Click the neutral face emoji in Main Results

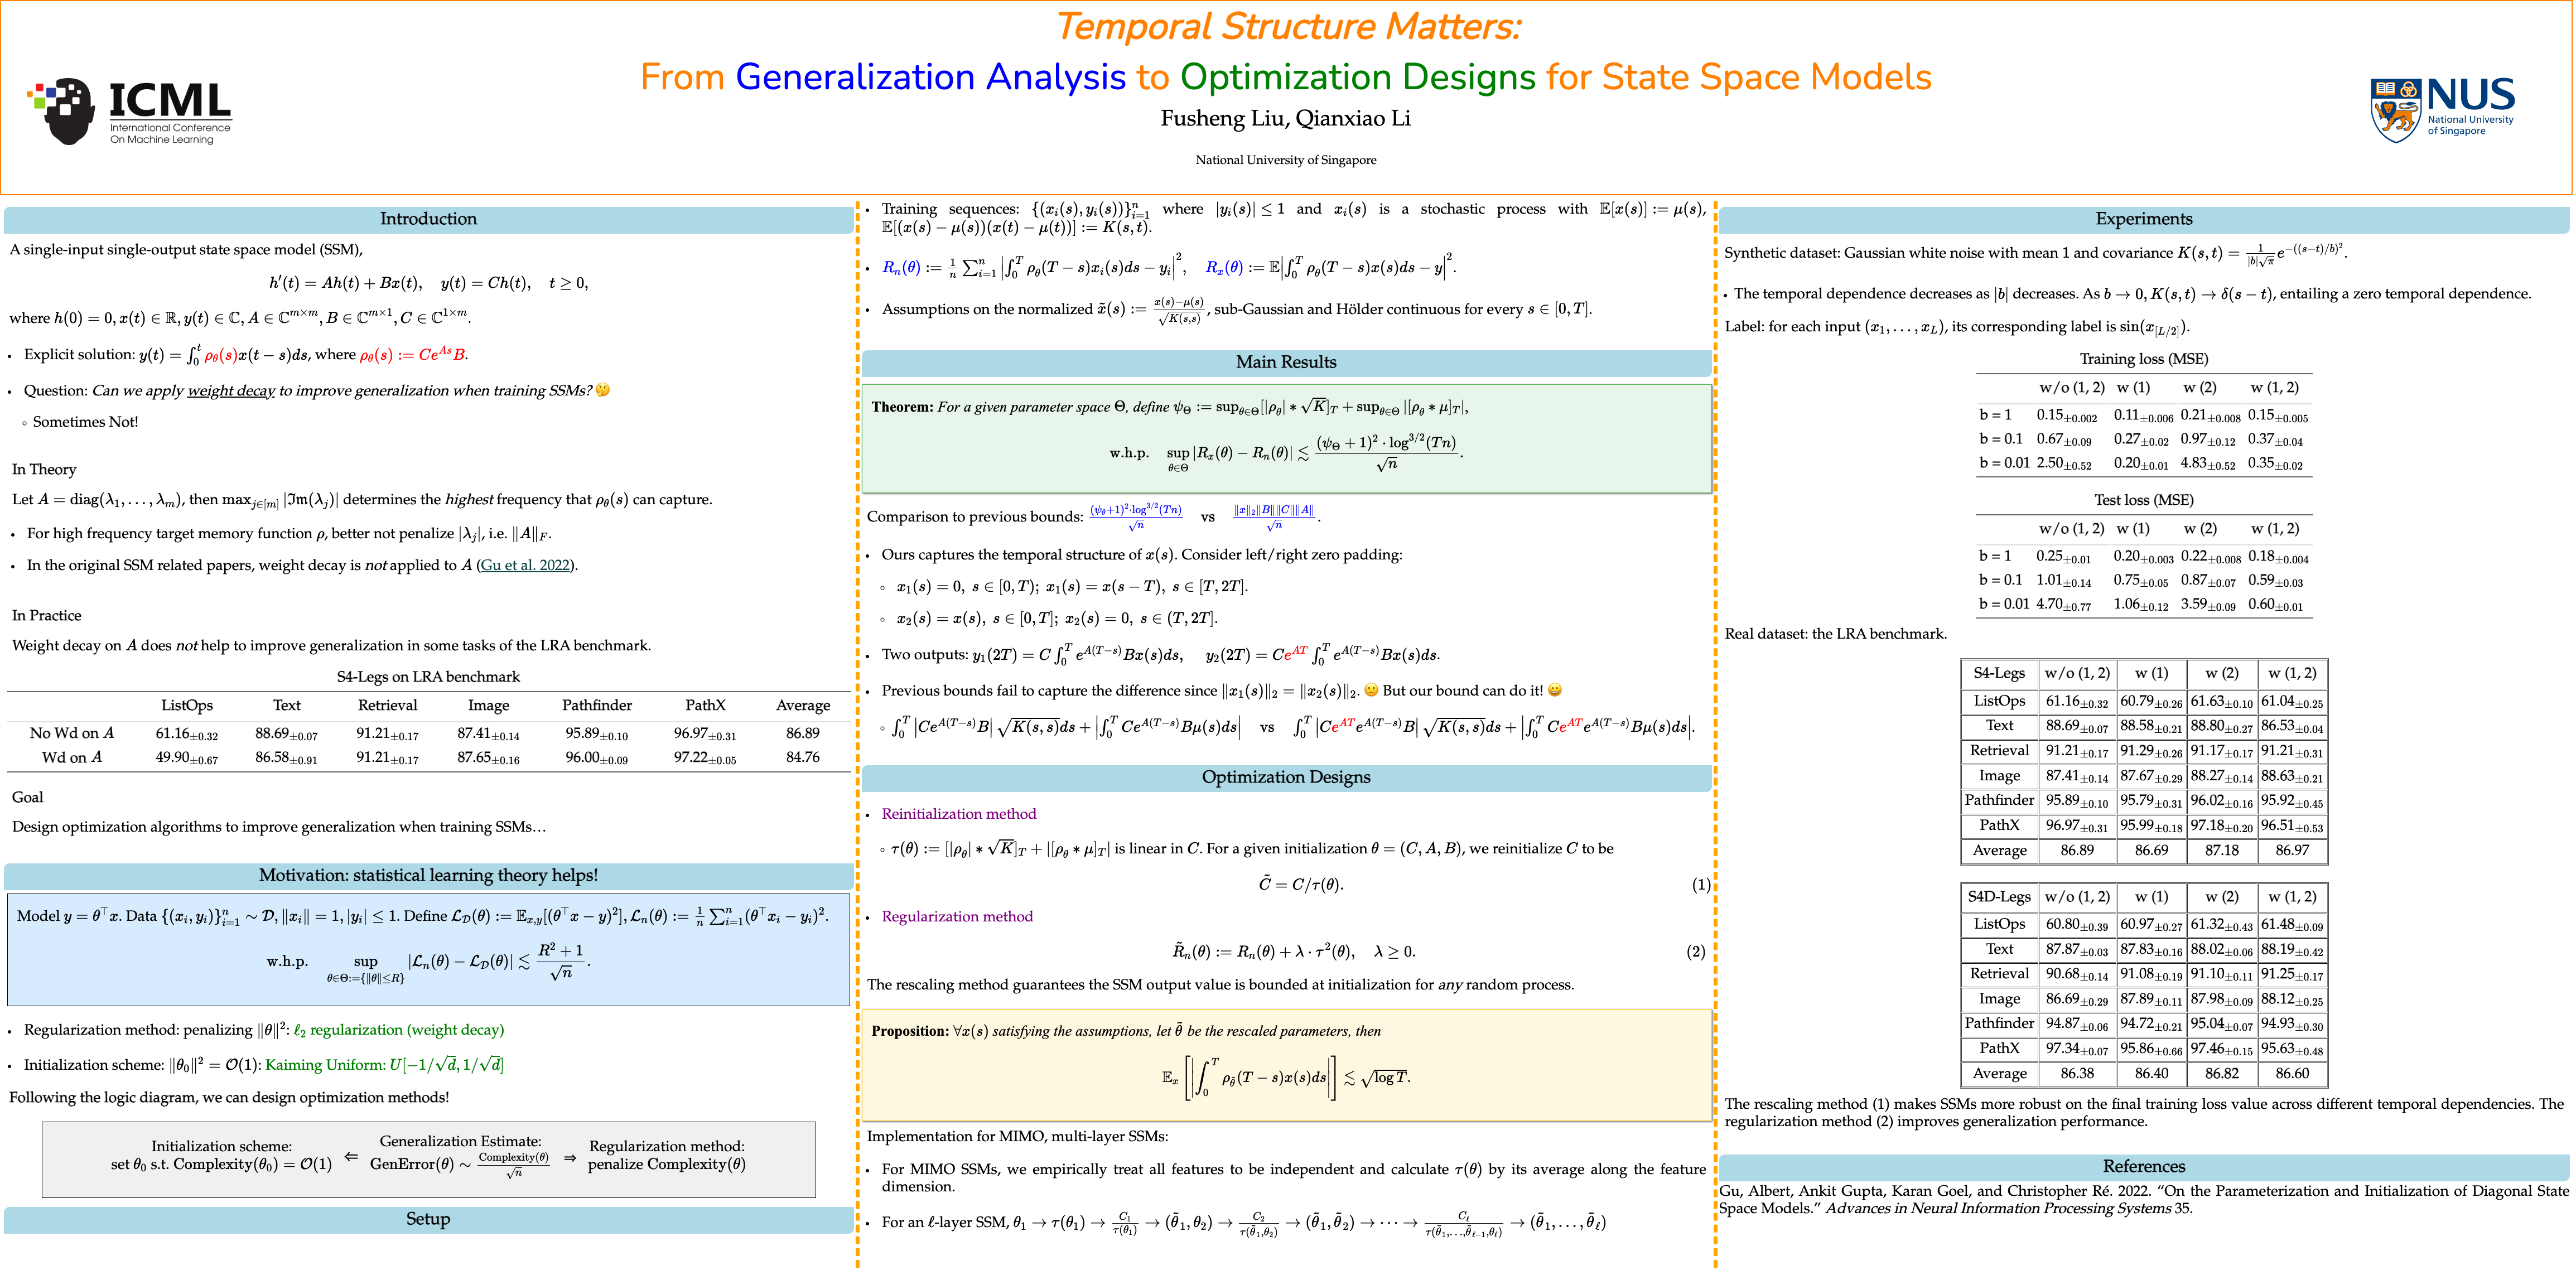click(x=1371, y=690)
